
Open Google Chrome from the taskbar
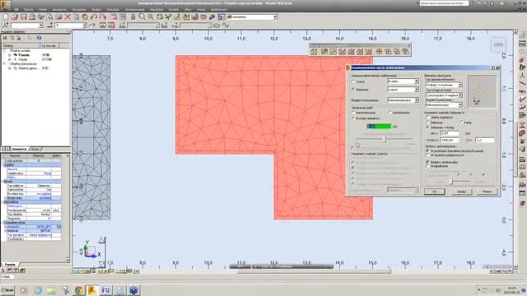(79, 290)
